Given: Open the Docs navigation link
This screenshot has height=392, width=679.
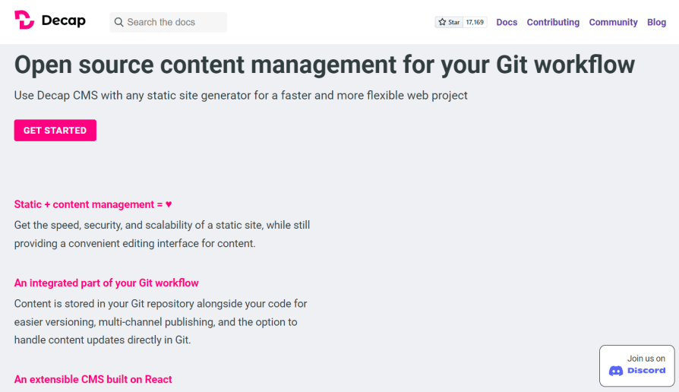Looking at the screenshot, I should coord(507,22).
